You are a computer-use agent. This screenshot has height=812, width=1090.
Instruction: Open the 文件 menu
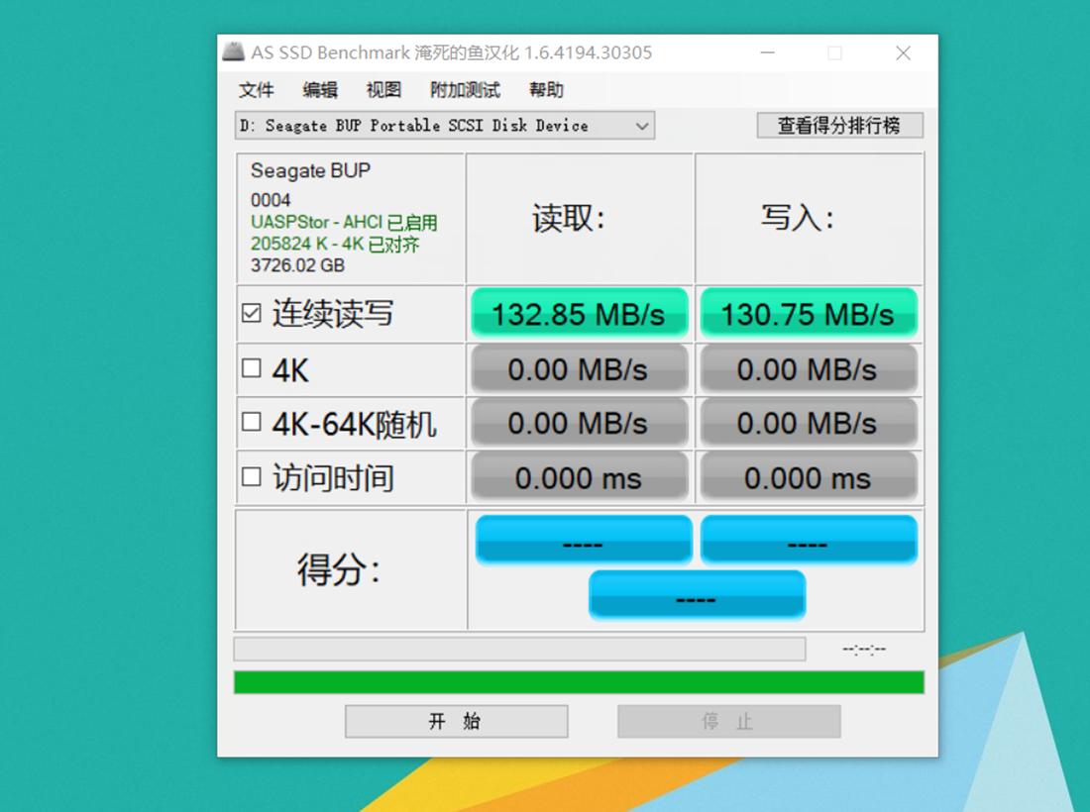tap(256, 90)
